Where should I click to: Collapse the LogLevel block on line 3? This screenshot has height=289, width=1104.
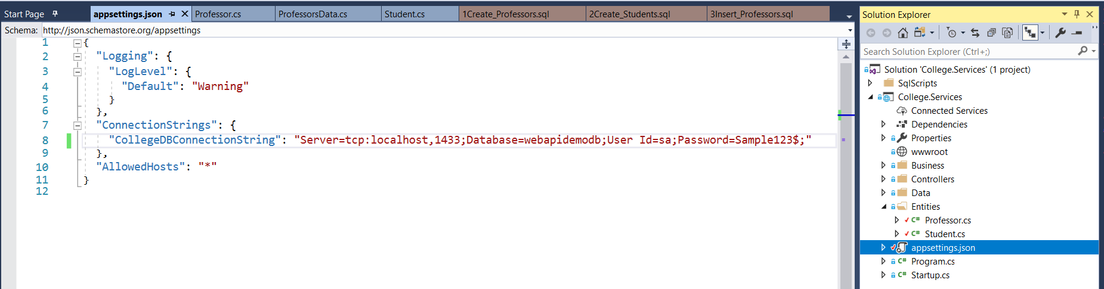pyautogui.click(x=77, y=72)
